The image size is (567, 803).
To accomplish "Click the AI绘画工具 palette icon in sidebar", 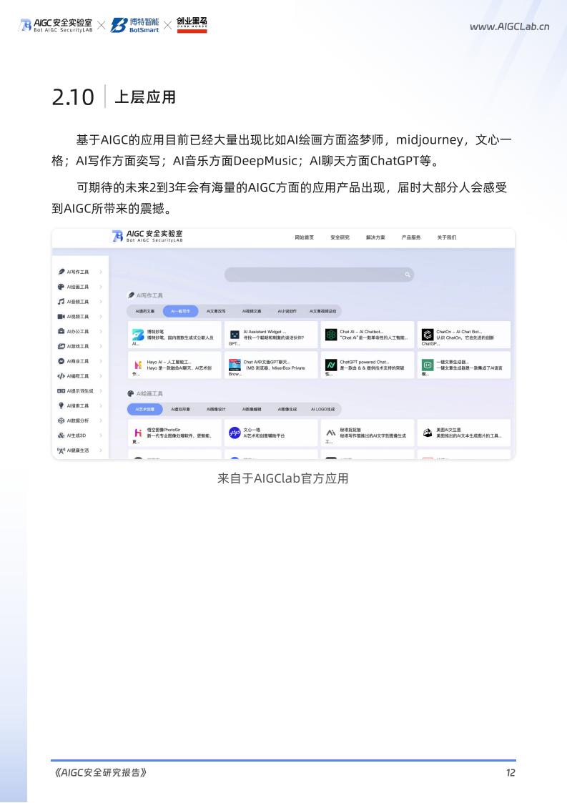I will click(x=61, y=287).
